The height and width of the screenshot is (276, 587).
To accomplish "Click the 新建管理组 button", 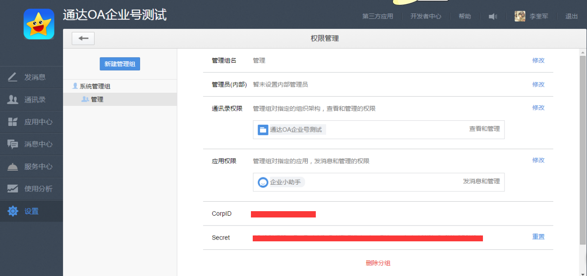I will pyautogui.click(x=120, y=64).
